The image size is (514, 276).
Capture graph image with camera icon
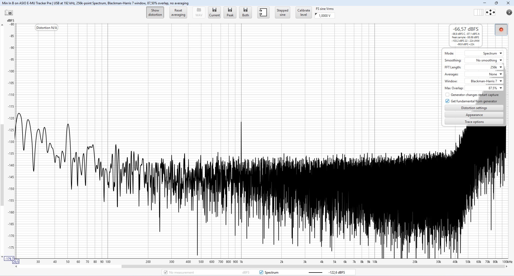pos(9,13)
